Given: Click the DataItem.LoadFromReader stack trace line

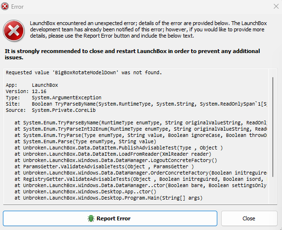Looking at the screenshot, I should pos(113,154).
